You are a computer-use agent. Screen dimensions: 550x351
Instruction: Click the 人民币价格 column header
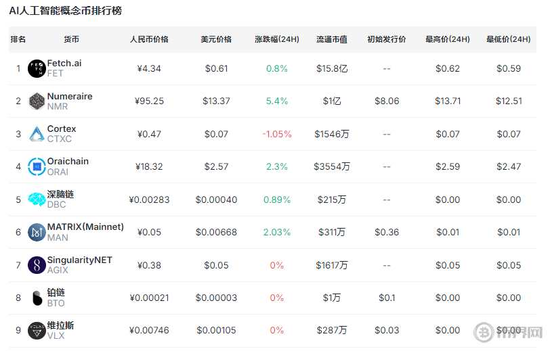coord(149,39)
